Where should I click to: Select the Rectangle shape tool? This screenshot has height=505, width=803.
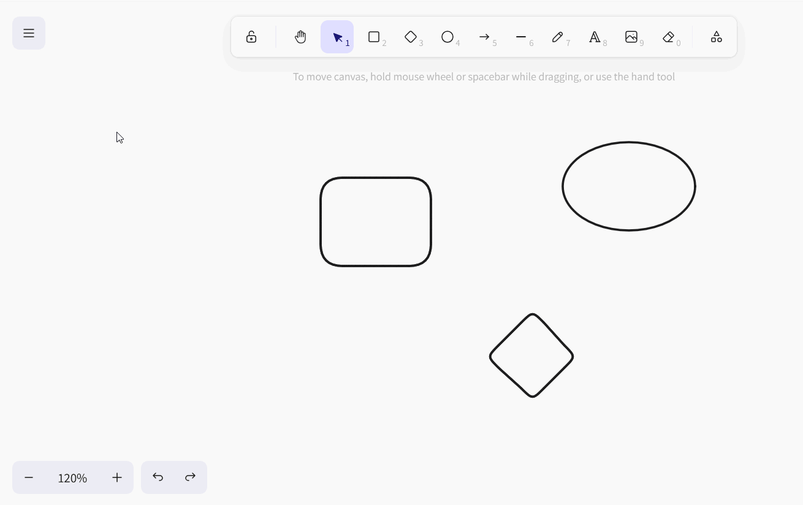[374, 37]
